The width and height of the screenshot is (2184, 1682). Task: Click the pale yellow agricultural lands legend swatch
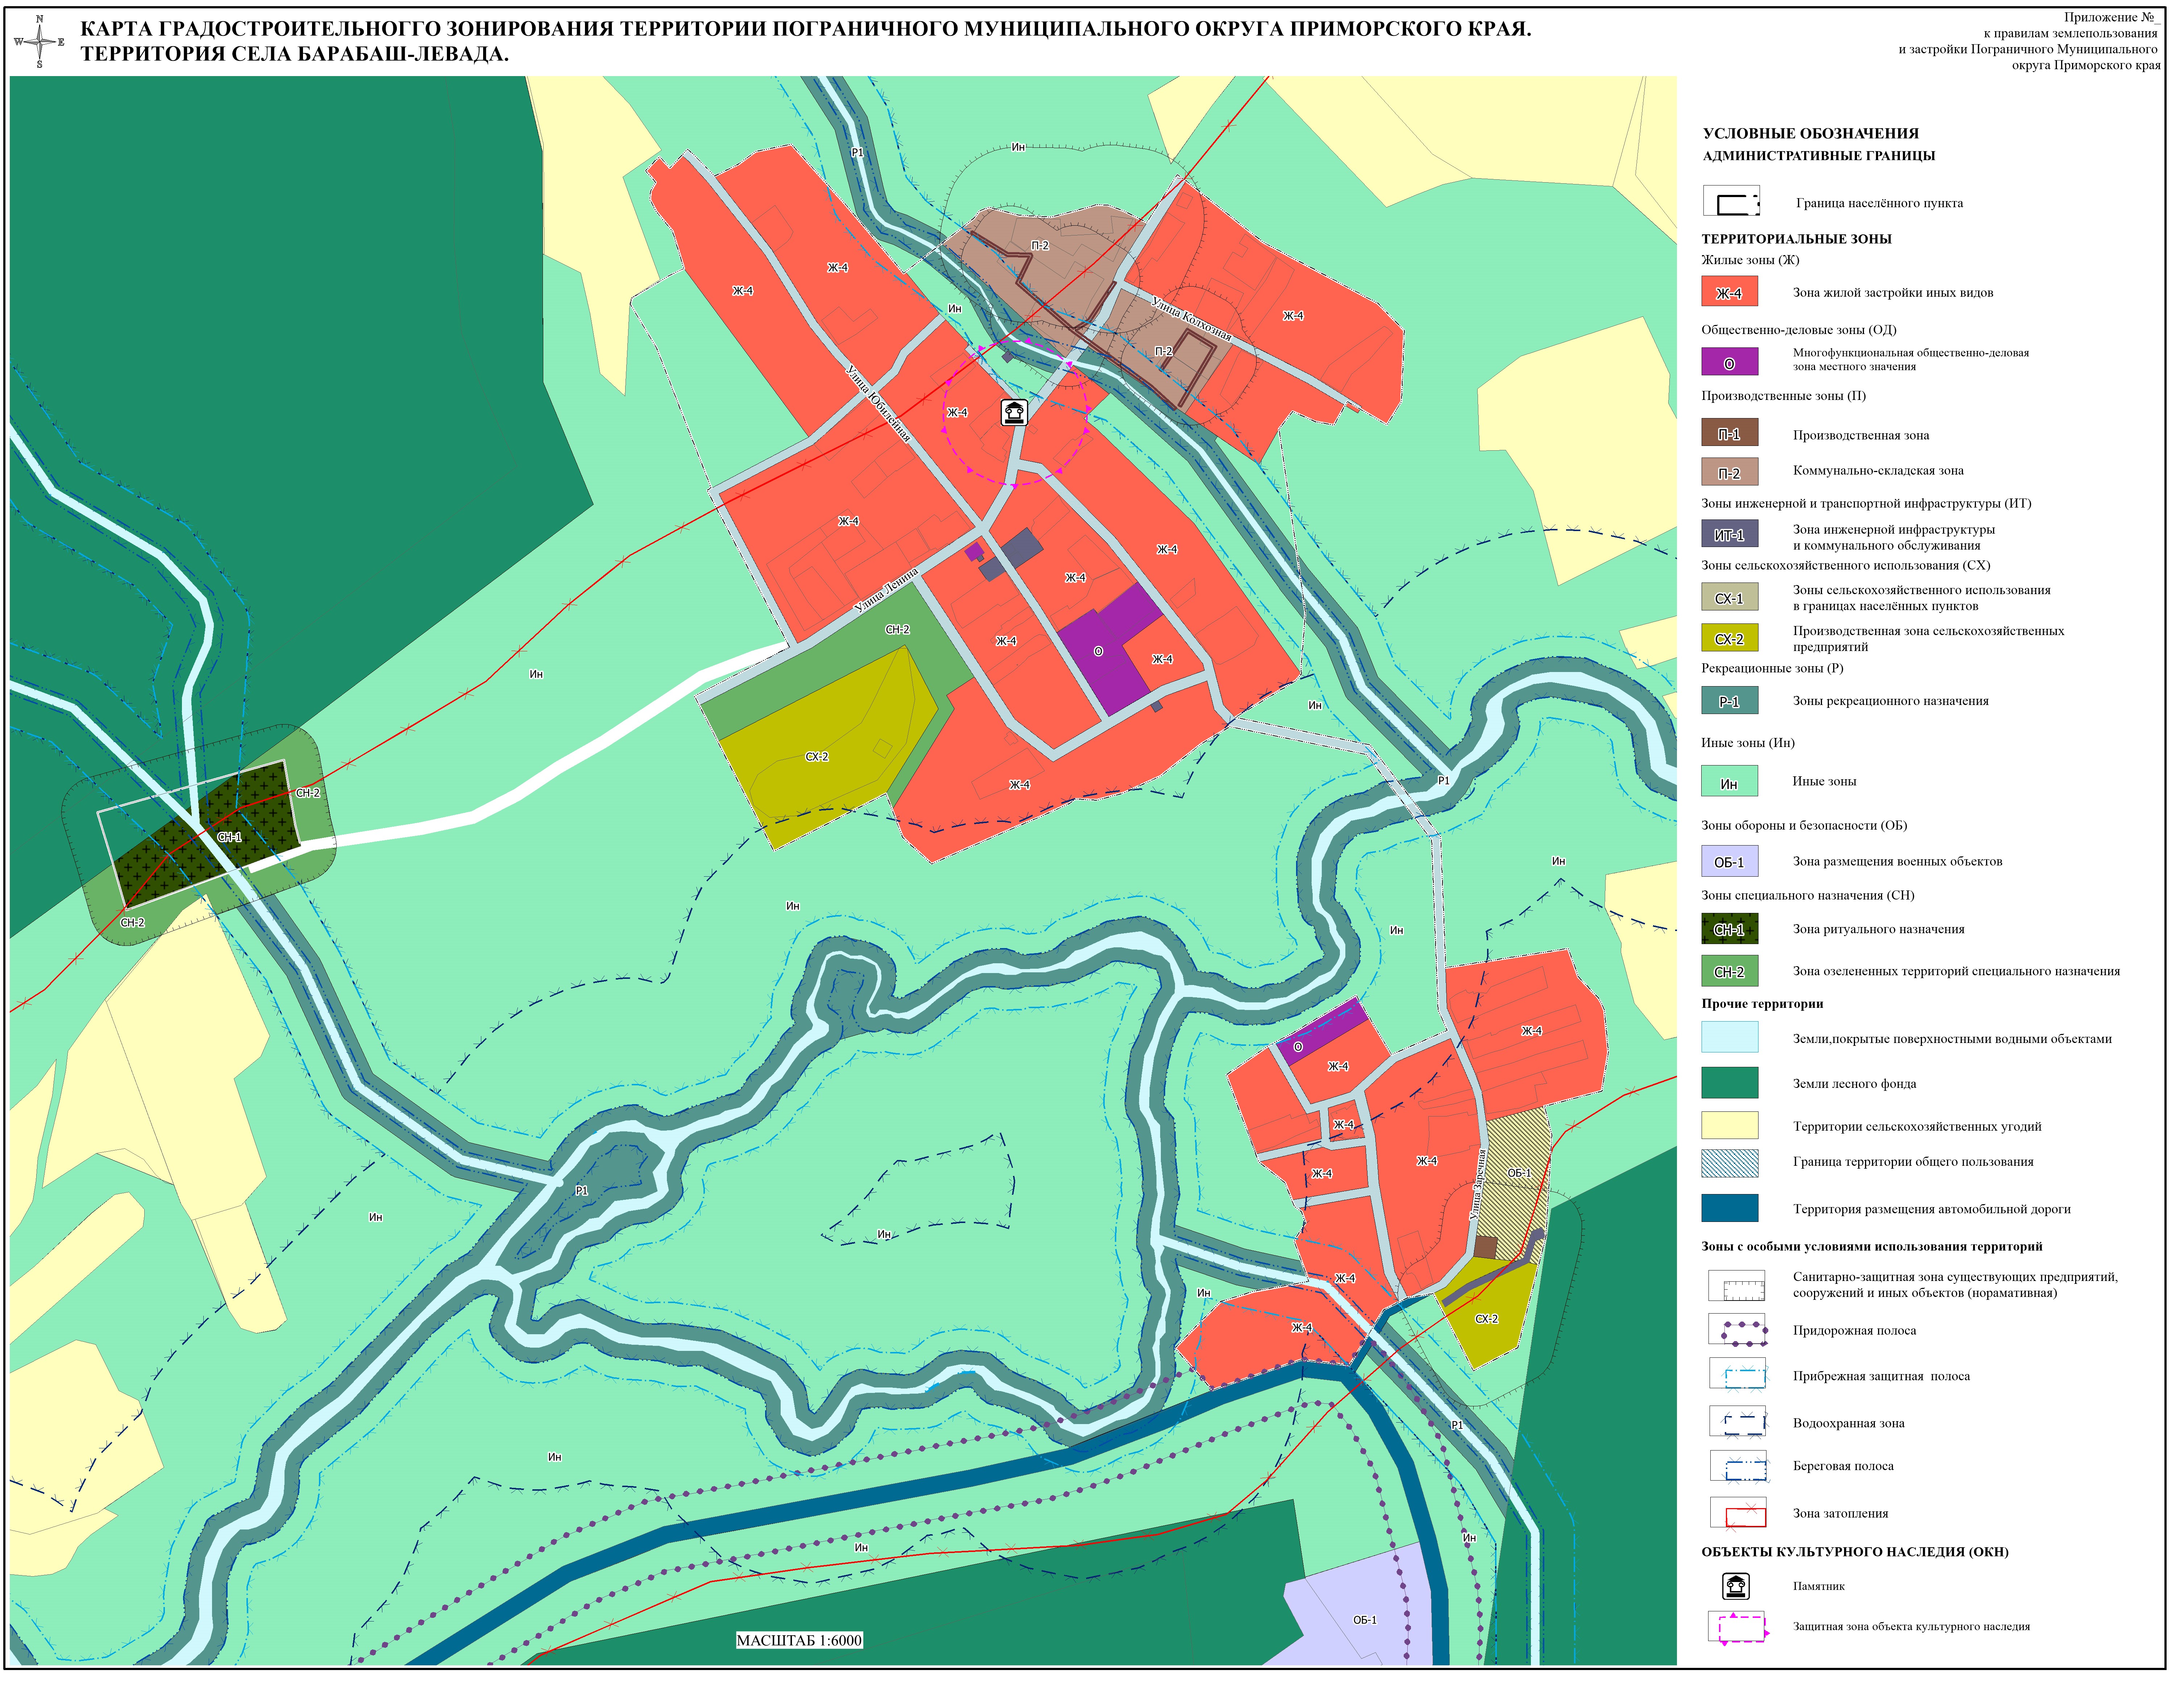point(1730,1125)
